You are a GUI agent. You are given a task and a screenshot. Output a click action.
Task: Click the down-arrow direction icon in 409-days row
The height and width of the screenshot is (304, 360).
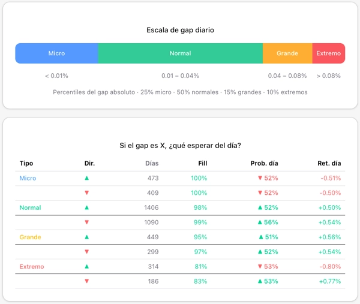[x=87, y=192]
